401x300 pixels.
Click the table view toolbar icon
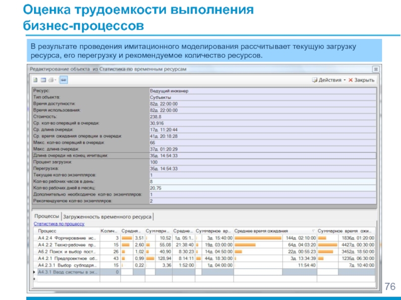(x=44, y=80)
